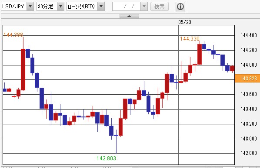Click the 144.330 high price label
The width and height of the screenshot is (260, 168).
point(190,39)
